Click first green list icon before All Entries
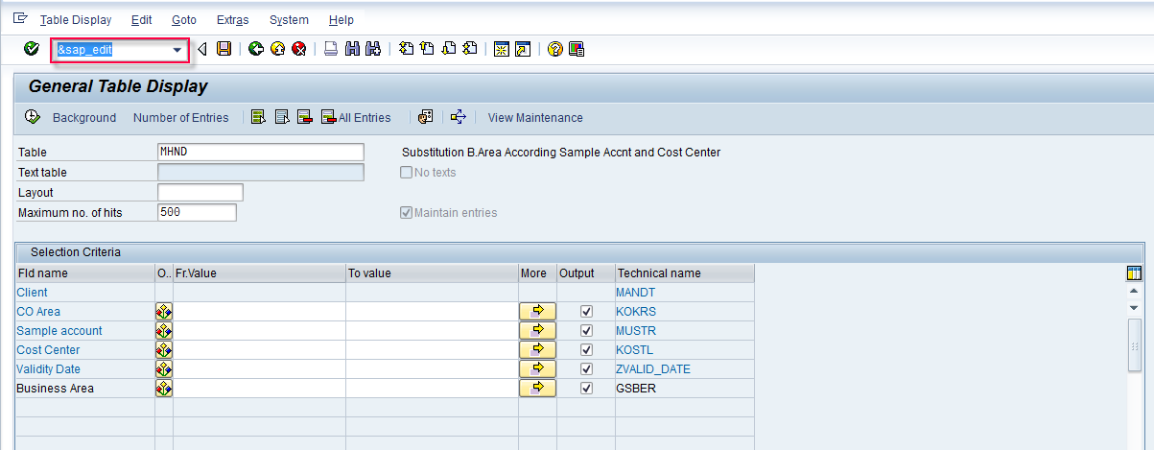 pyautogui.click(x=258, y=117)
